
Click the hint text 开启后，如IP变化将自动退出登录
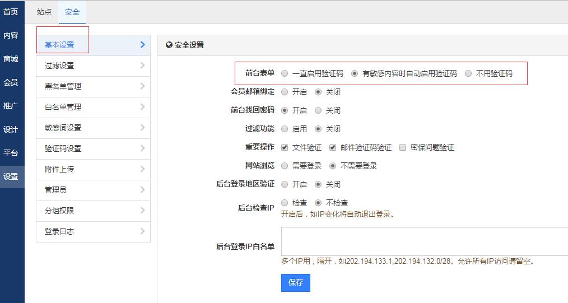click(x=338, y=214)
